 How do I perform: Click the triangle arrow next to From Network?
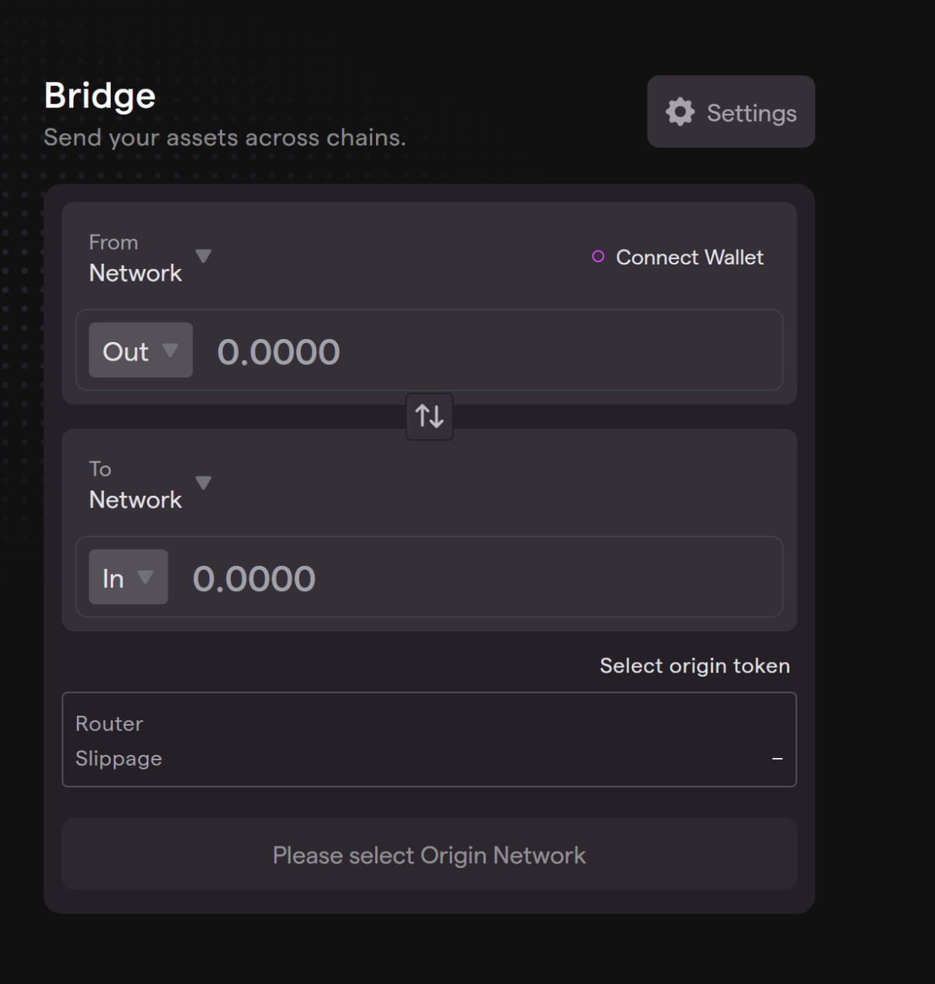coord(203,256)
